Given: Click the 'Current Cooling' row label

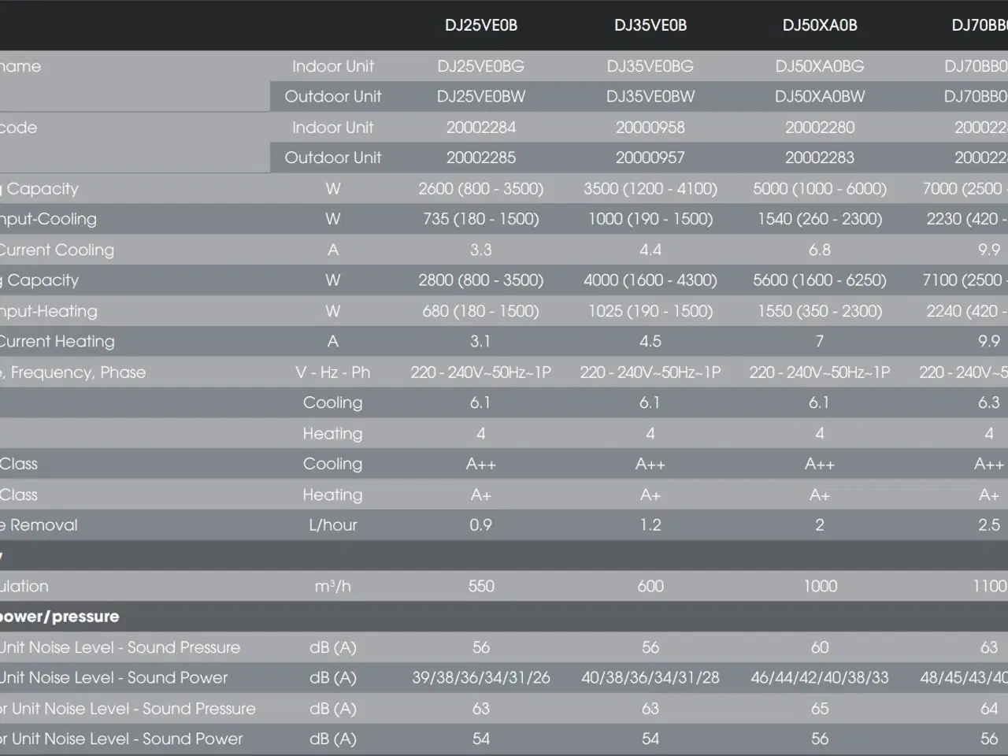Looking at the screenshot, I should [57, 250].
